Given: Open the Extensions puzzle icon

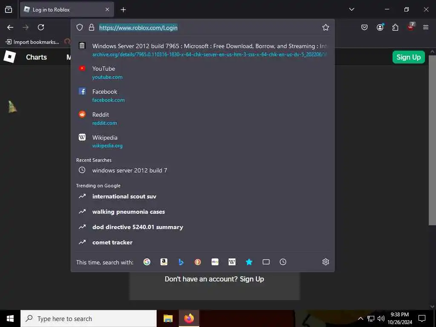Looking at the screenshot, I should tap(395, 27).
